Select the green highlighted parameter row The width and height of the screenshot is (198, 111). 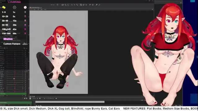pyautogui.click(x=13, y=94)
